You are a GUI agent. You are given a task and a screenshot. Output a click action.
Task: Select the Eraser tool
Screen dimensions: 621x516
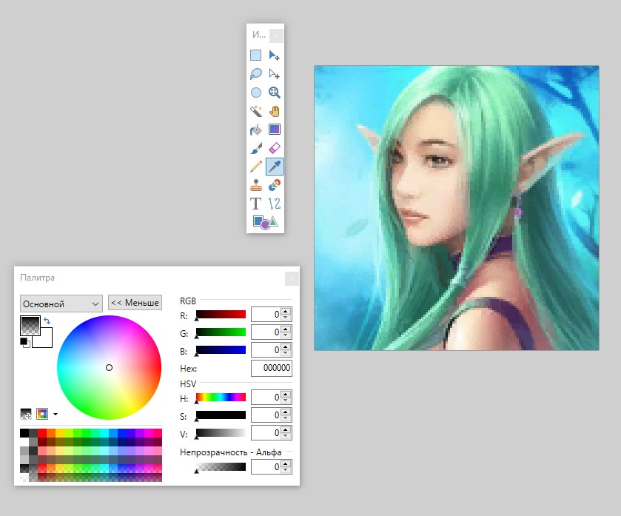pos(274,148)
